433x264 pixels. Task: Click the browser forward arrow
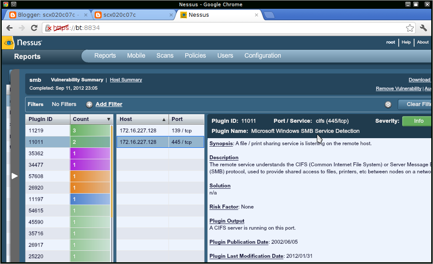22,28
